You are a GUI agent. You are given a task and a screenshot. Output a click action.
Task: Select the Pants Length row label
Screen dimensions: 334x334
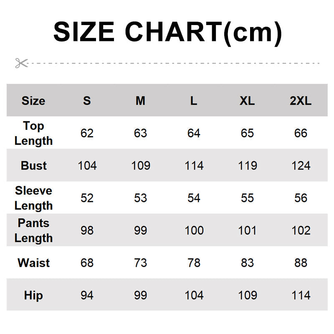coord(33,230)
